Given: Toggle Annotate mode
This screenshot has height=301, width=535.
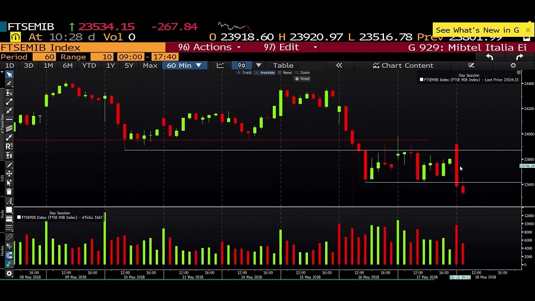Looking at the screenshot, I should coord(265,73).
